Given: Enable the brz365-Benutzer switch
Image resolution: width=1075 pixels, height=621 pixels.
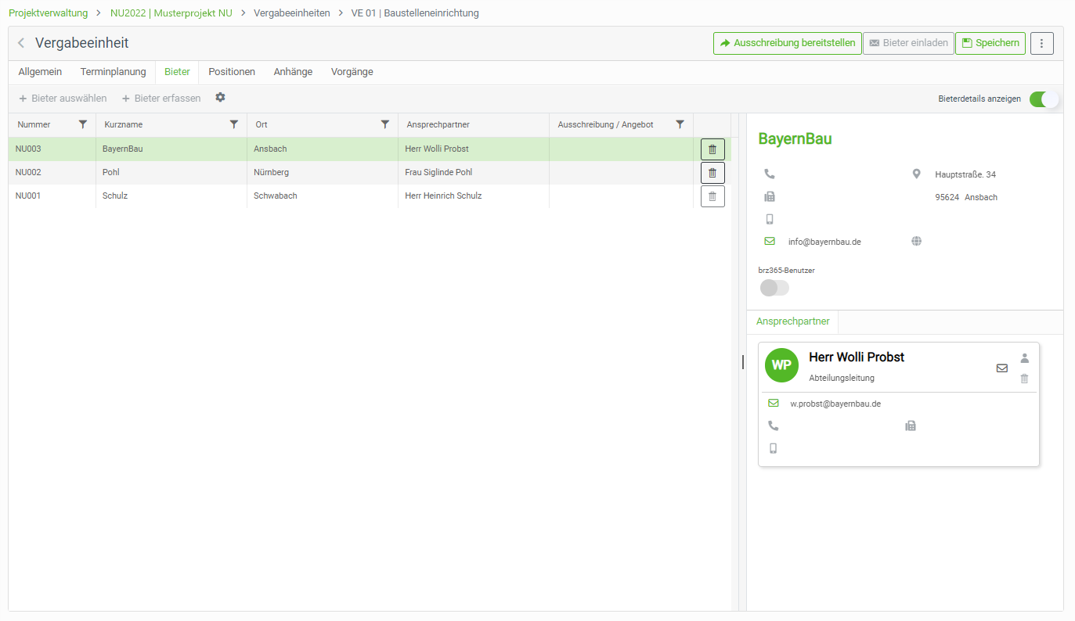Looking at the screenshot, I should [775, 288].
